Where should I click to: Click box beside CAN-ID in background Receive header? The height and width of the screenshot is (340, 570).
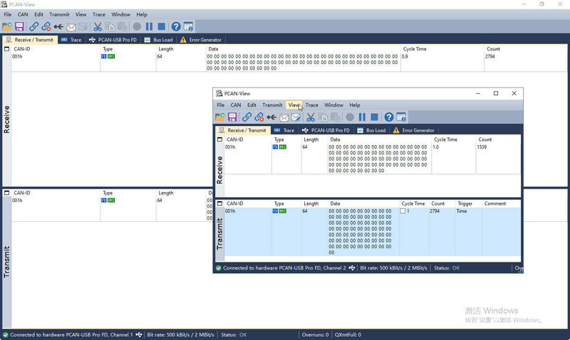point(6,48)
